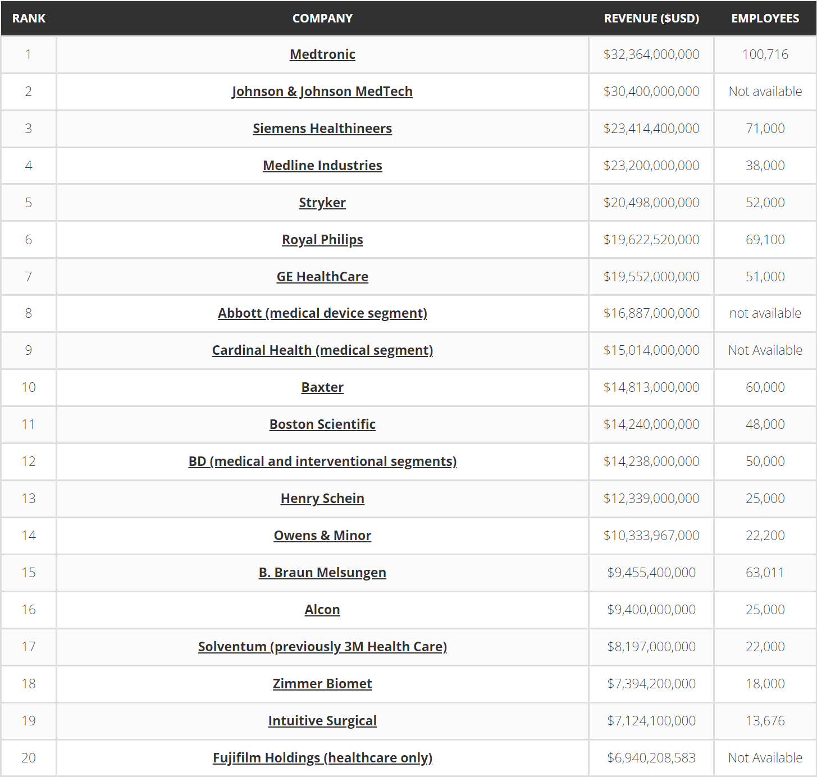817x777 pixels.
Task: Open the Alcon company link
Action: (322, 610)
